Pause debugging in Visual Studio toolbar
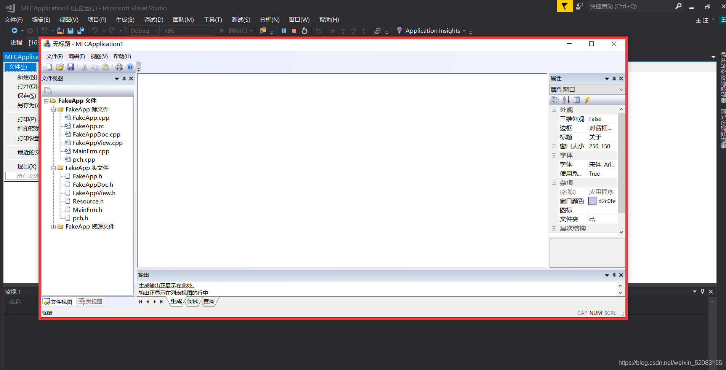Screen dimensions: 726x370 point(284,31)
